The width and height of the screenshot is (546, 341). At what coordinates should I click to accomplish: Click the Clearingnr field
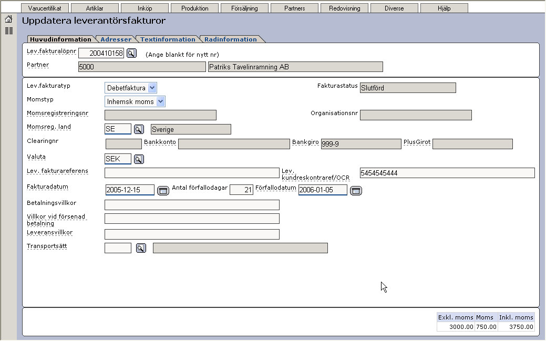click(123, 144)
